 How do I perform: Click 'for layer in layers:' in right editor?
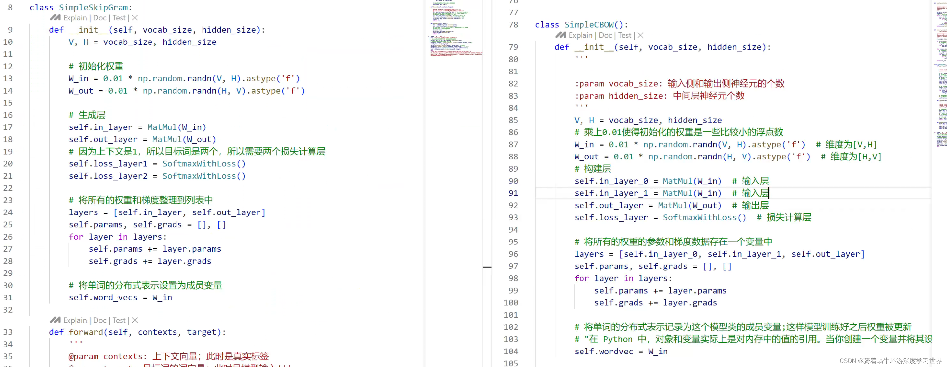623,278
